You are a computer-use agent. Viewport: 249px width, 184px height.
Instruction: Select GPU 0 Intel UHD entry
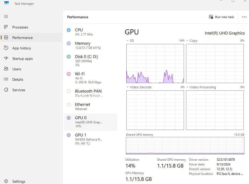[x=91, y=122]
